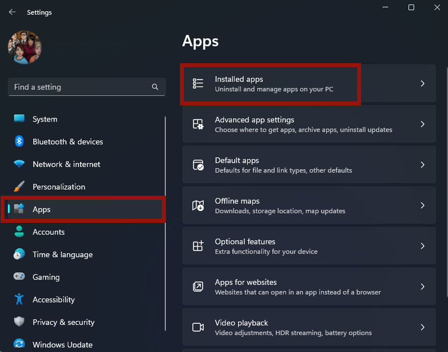The width and height of the screenshot is (448, 352).
Task: Expand Video playback chevron
Action: coord(423,327)
